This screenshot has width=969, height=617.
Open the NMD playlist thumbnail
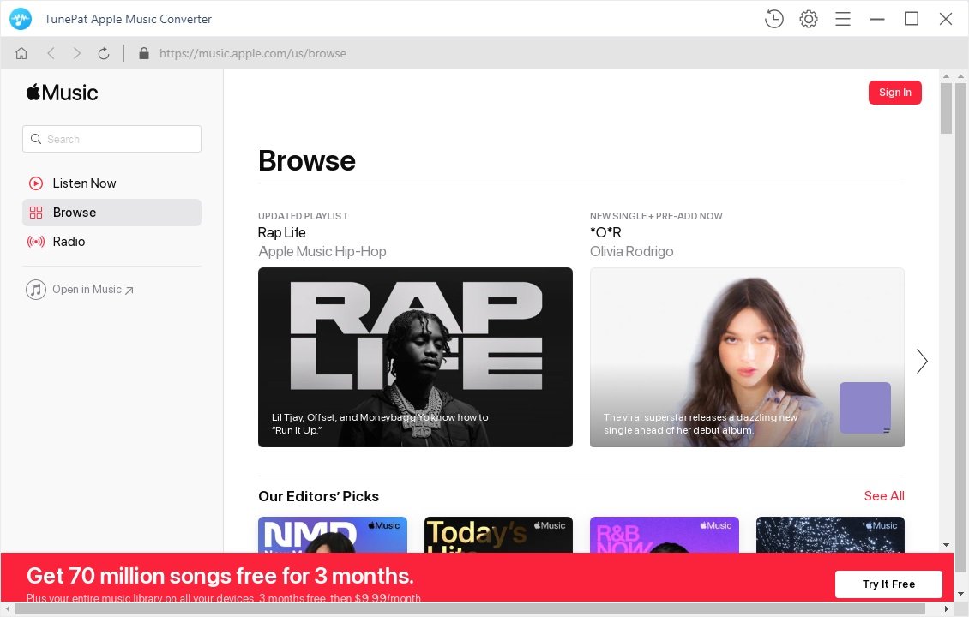coord(333,535)
